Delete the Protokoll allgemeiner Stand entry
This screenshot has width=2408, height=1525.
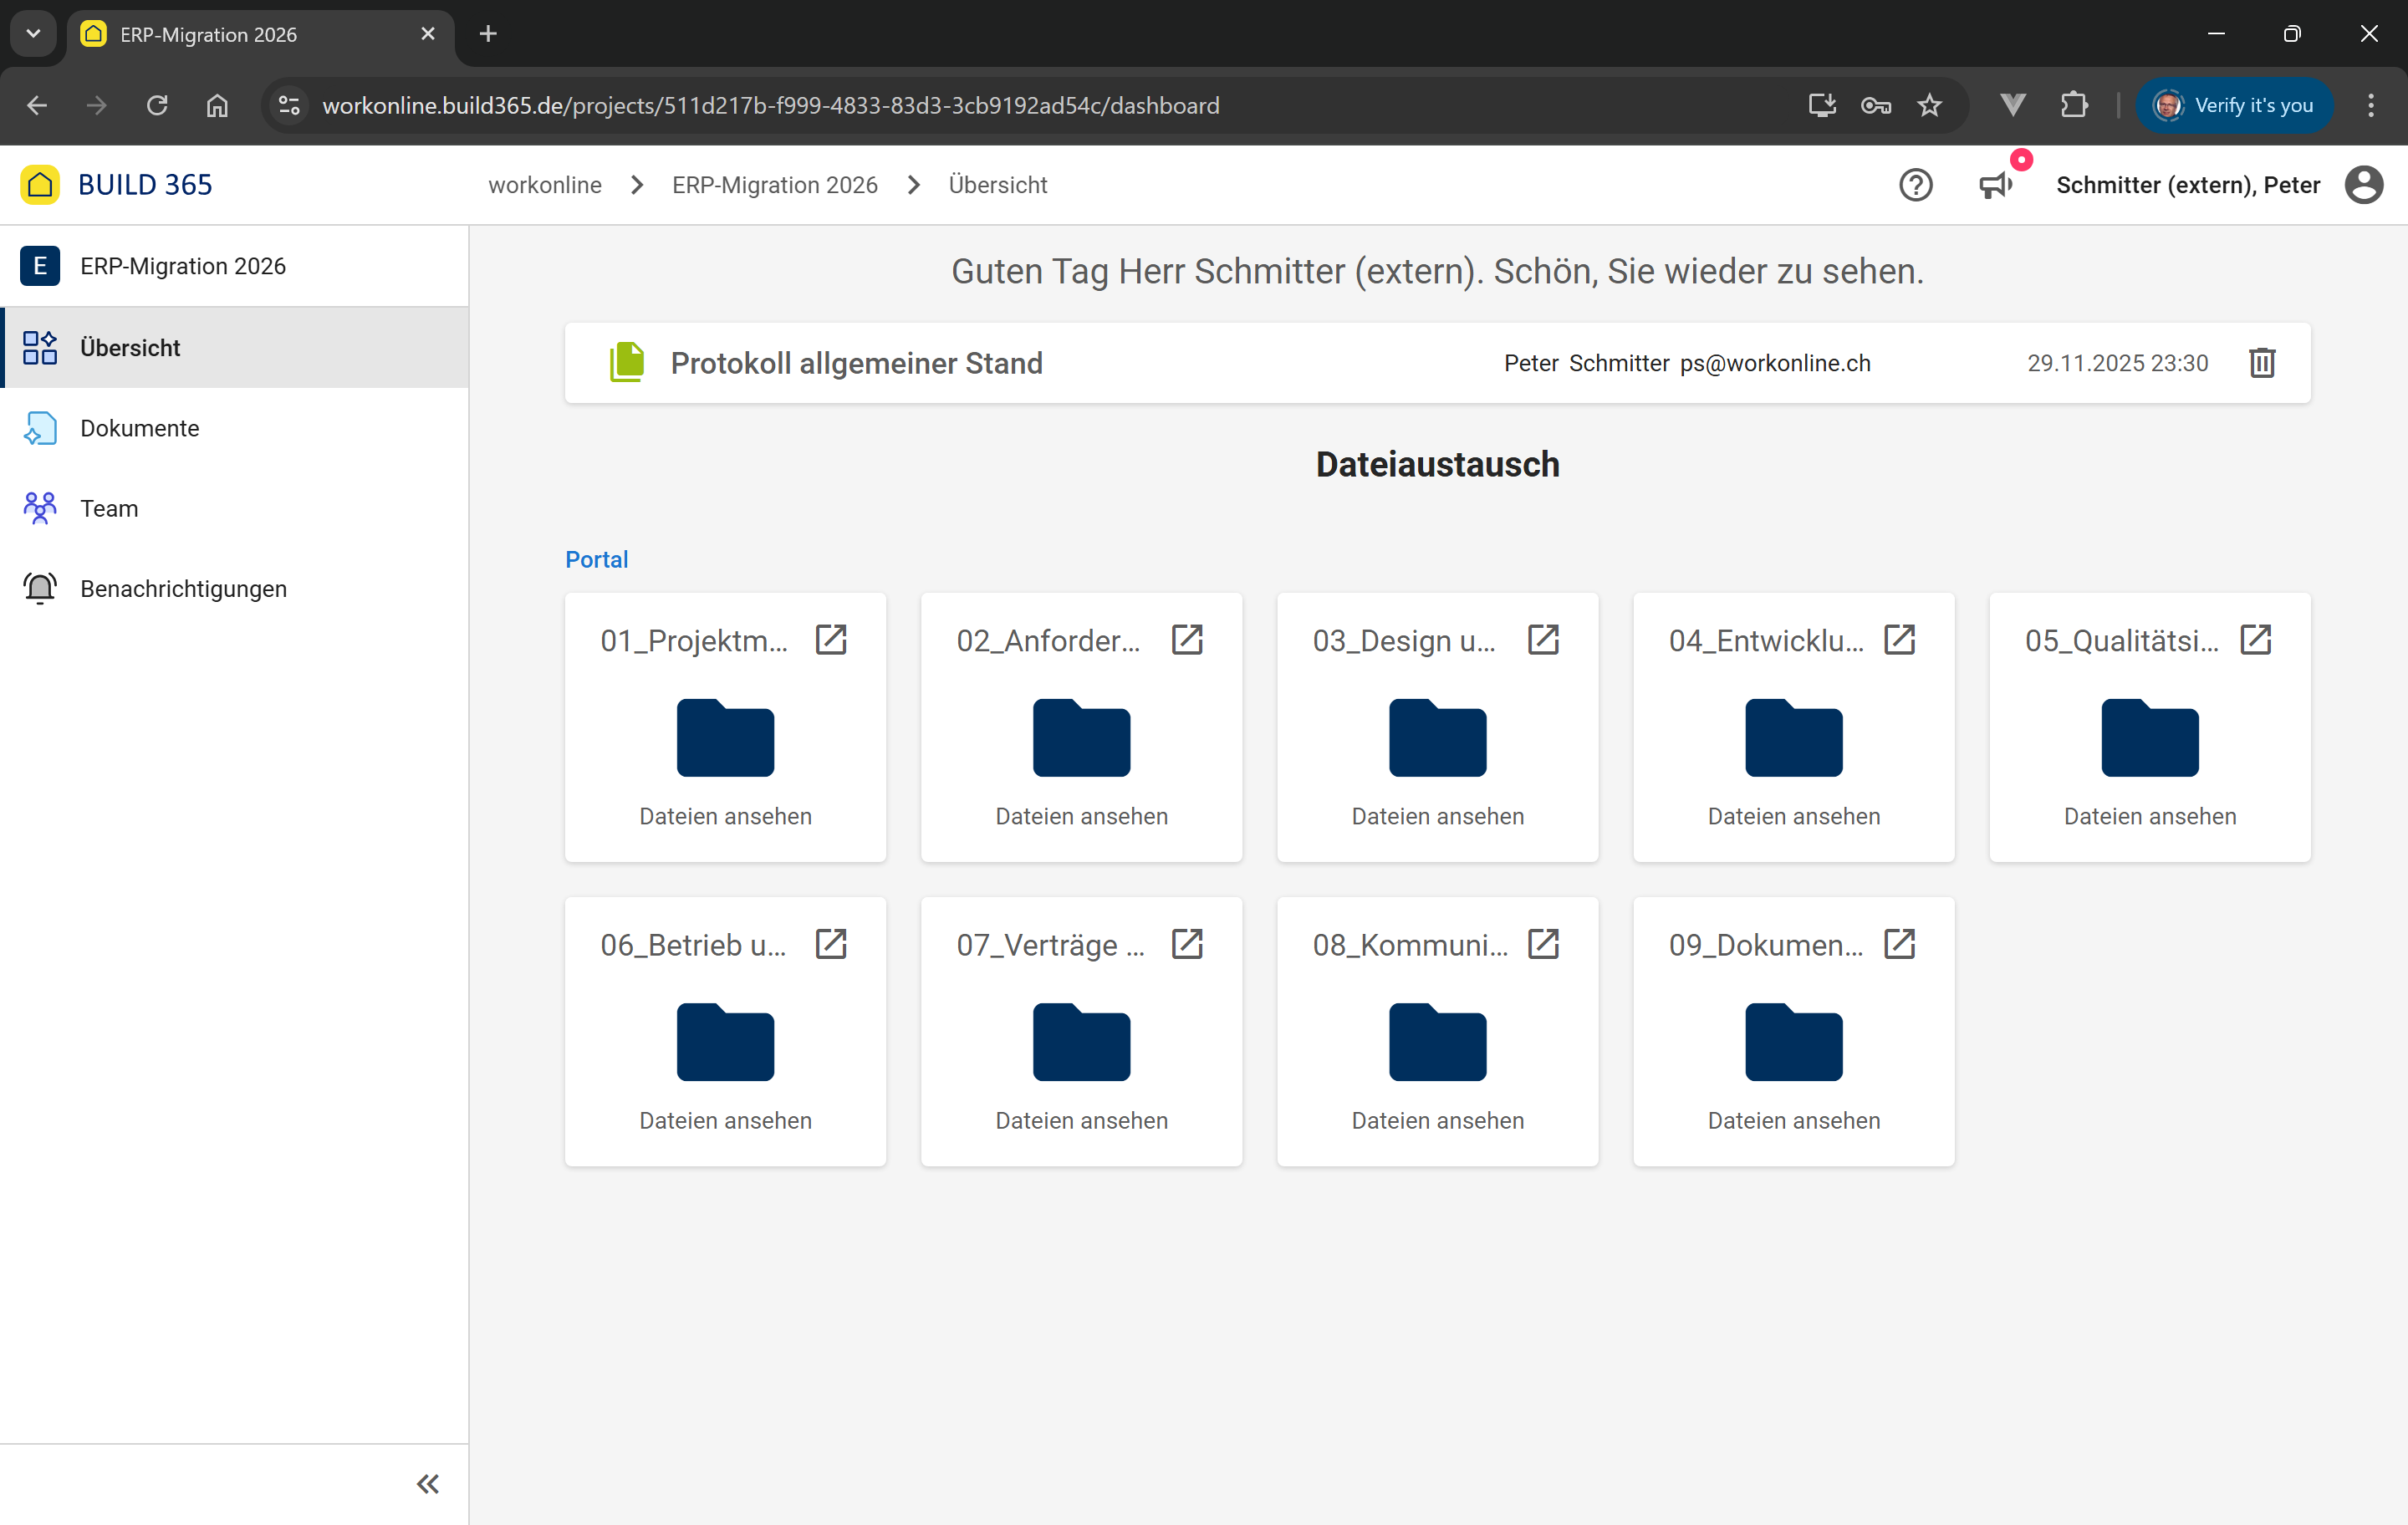2262,363
